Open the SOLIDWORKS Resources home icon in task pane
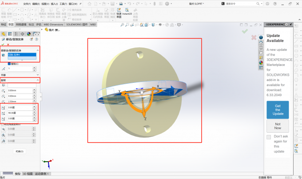The height and width of the screenshot is (179, 302). [261, 42]
